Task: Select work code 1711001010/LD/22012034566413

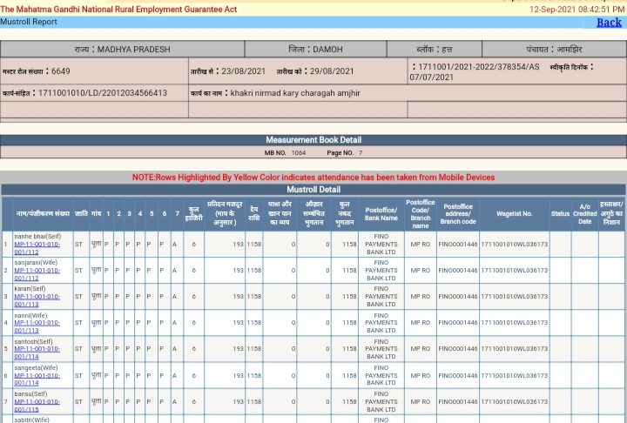Action: pyautogui.click(x=103, y=93)
